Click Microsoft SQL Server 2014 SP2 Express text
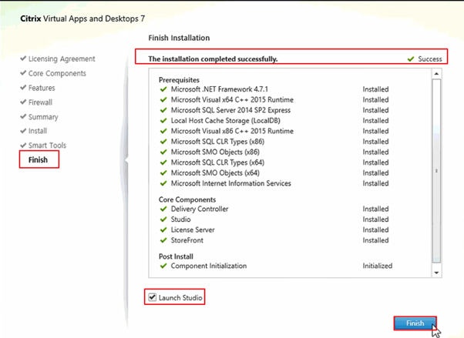The image size is (464, 338). [230, 110]
